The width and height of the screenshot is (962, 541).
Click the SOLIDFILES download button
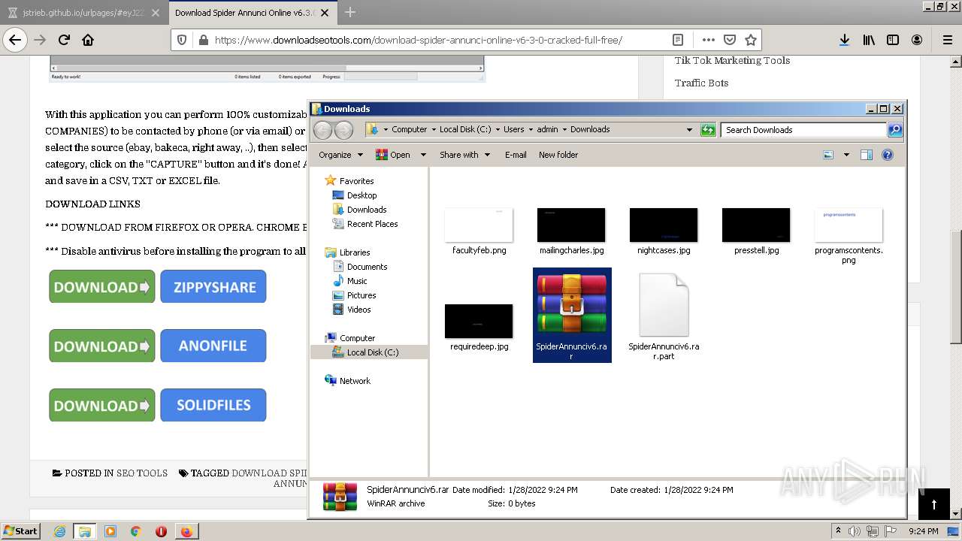coord(213,405)
